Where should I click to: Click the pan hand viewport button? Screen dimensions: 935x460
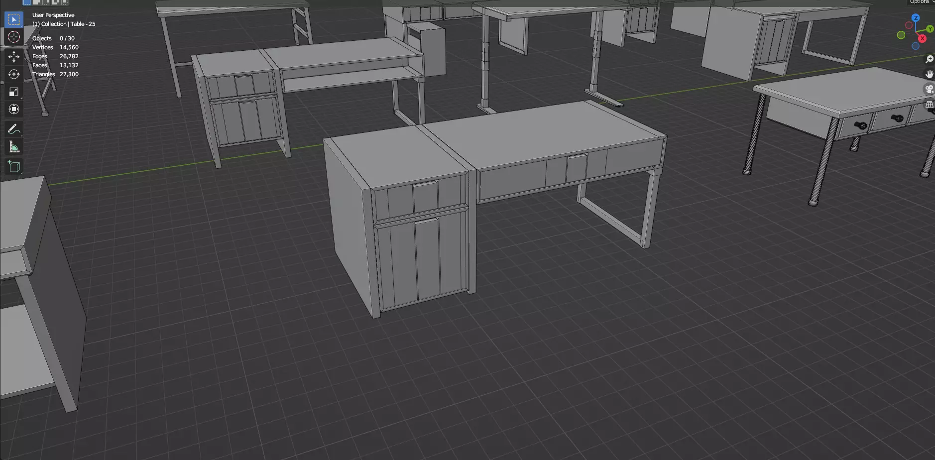(929, 74)
